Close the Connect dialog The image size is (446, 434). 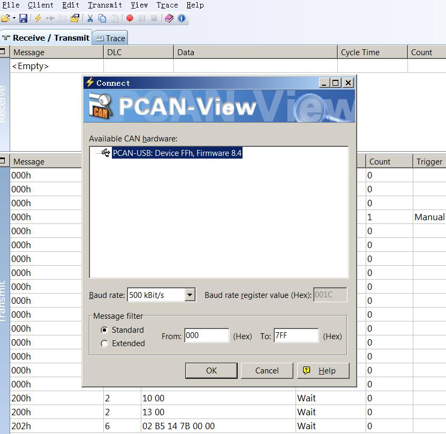coord(348,83)
